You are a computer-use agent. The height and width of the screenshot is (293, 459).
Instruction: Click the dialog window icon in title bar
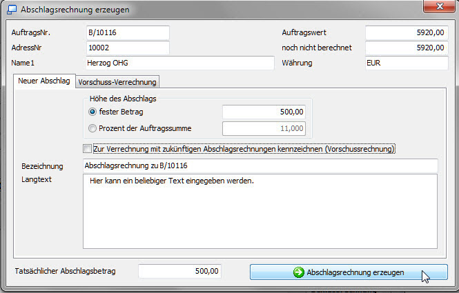pos(12,10)
